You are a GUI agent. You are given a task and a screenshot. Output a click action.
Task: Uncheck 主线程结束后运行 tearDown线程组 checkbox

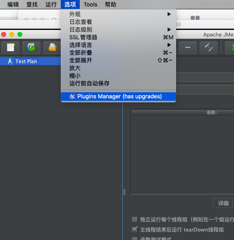click(x=135, y=229)
